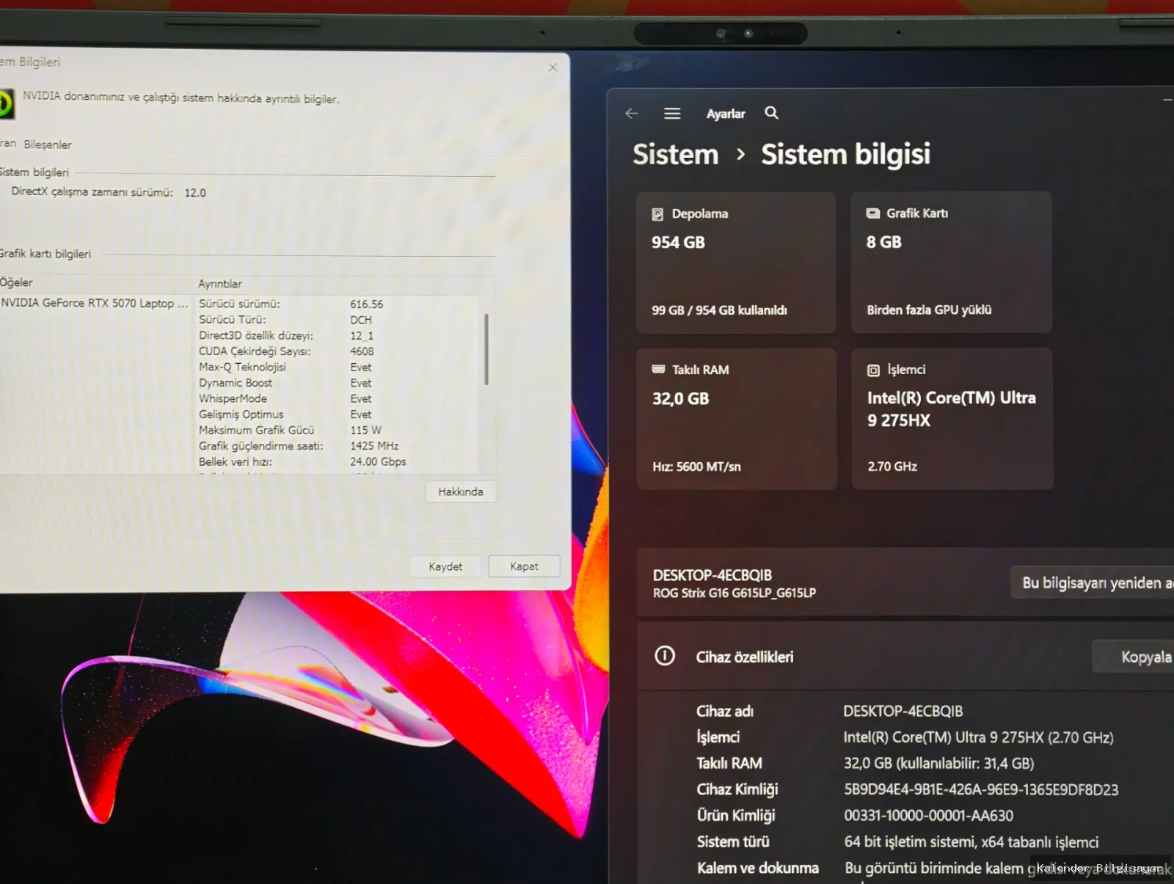Click 99 GB / 954 GB kullanıldı text
The height and width of the screenshot is (884, 1174).
[x=719, y=310]
